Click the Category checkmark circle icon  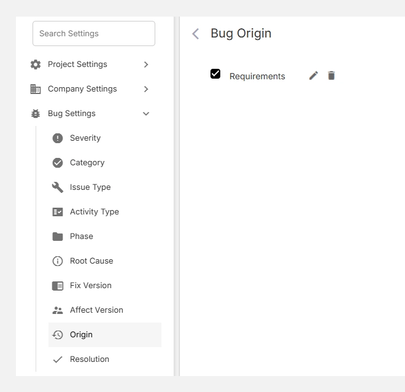coord(58,163)
